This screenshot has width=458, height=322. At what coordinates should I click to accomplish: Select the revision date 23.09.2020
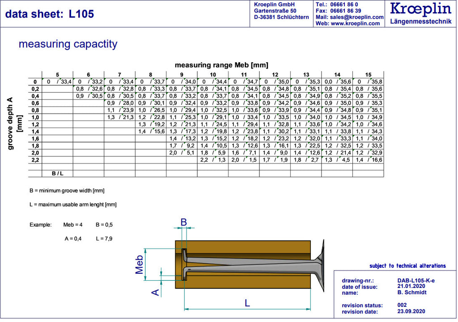click(x=411, y=311)
